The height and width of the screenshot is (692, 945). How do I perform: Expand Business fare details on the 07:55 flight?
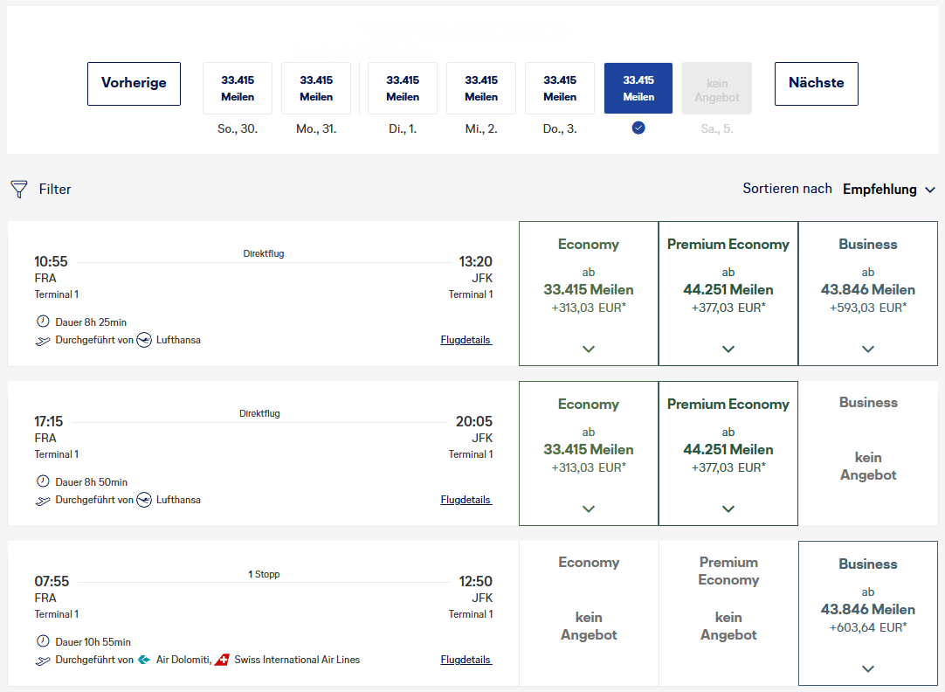[867, 667]
